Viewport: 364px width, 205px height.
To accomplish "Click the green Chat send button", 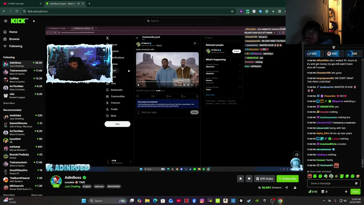I will tap(355, 192).
